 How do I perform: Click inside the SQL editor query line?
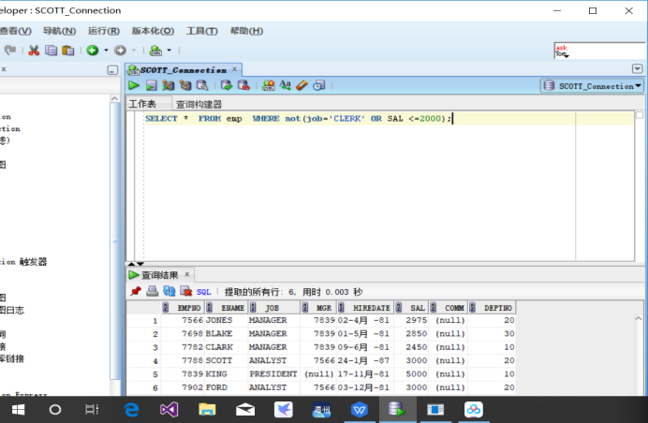(x=389, y=119)
